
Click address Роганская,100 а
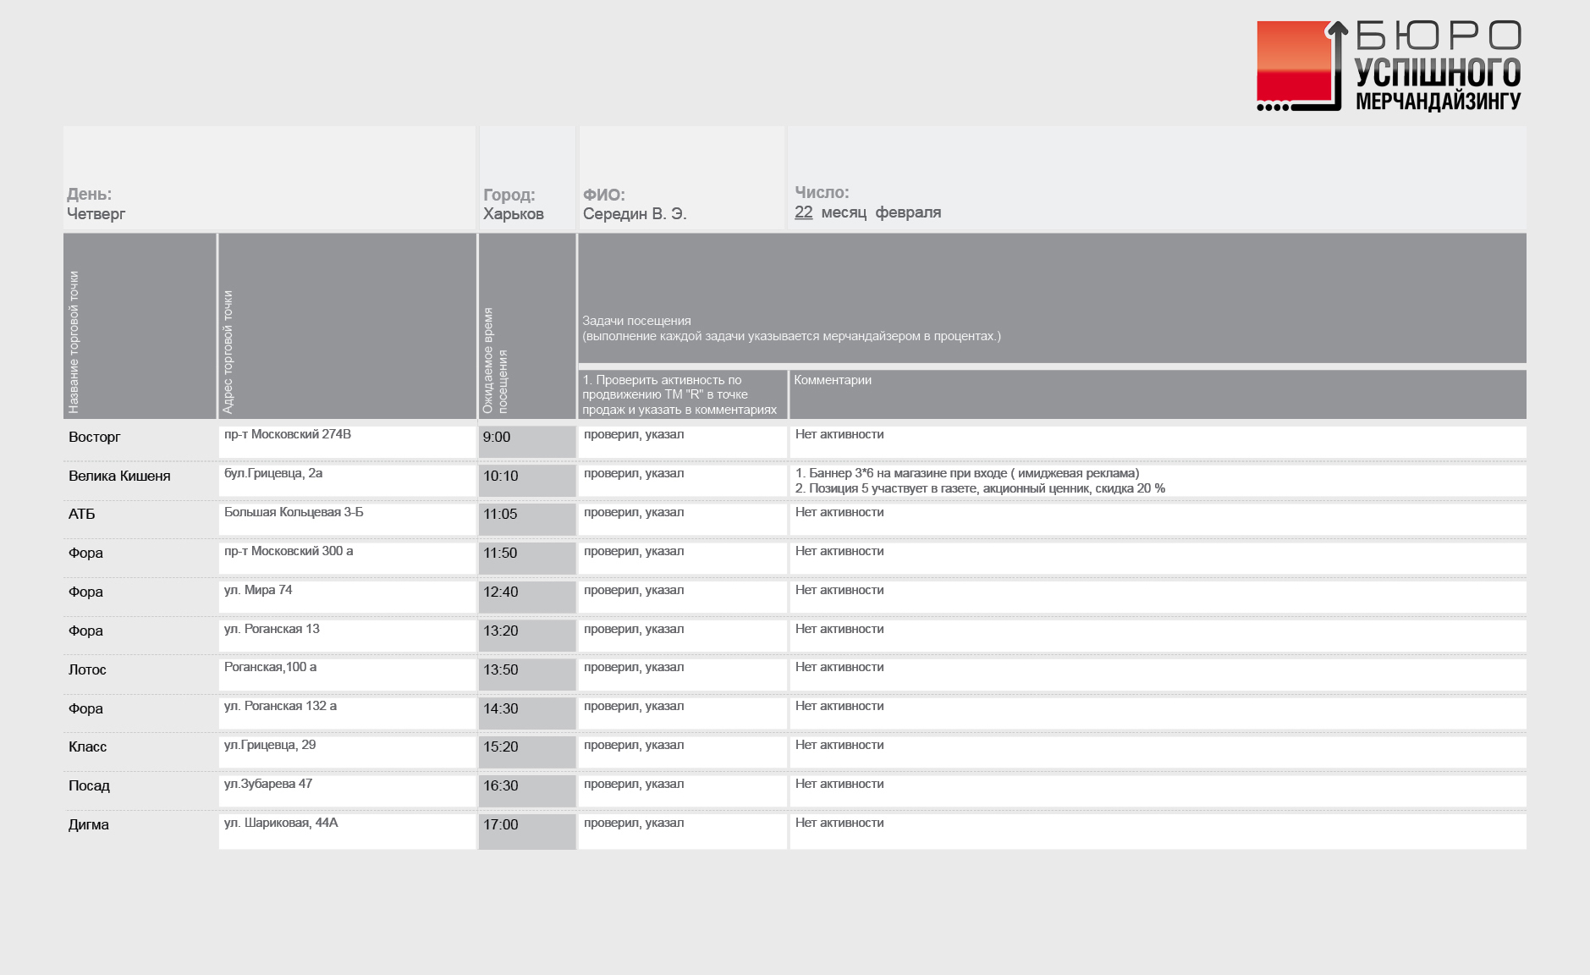(271, 667)
